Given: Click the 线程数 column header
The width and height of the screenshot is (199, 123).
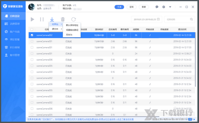Looking at the screenshot, I should (136, 30).
